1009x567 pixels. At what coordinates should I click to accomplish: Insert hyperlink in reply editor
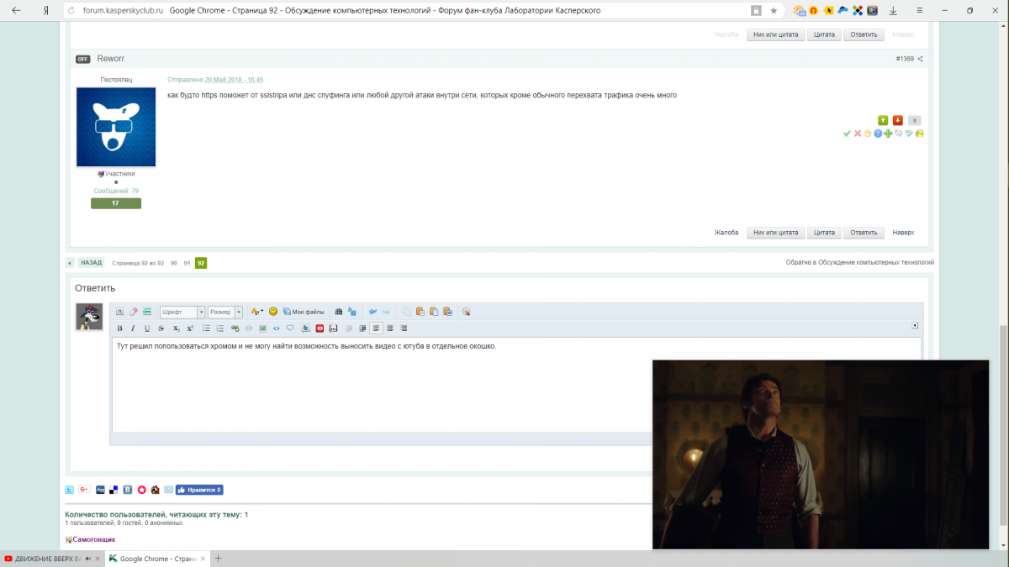tap(235, 328)
